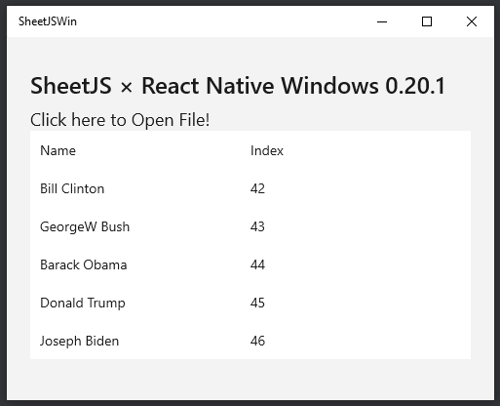Image resolution: width=500 pixels, height=406 pixels.
Task: Close the SheetJSWin window
Action: pos(472,21)
